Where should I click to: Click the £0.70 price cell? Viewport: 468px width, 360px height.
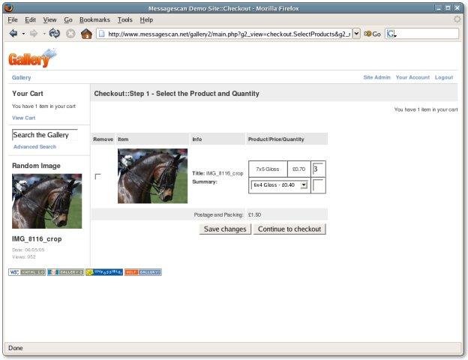coord(298,169)
